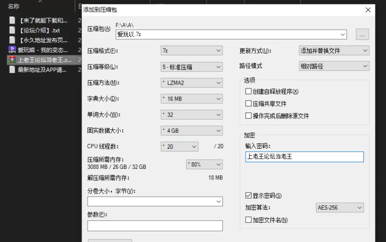The width and height of the screenshot is (386, 242).
Task: Check 操作完成后删除源文件 option
Action: point(248,115)
